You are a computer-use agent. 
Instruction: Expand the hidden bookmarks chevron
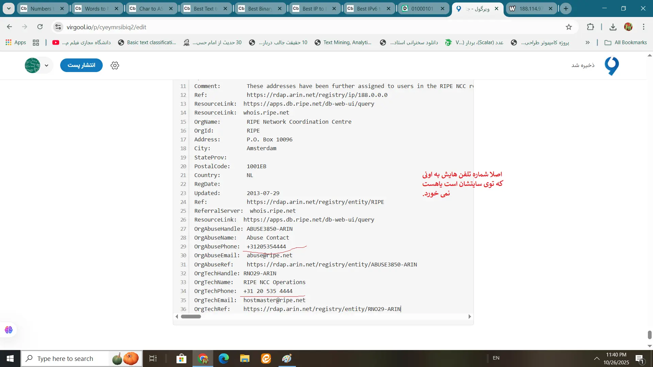coord(587,42)
